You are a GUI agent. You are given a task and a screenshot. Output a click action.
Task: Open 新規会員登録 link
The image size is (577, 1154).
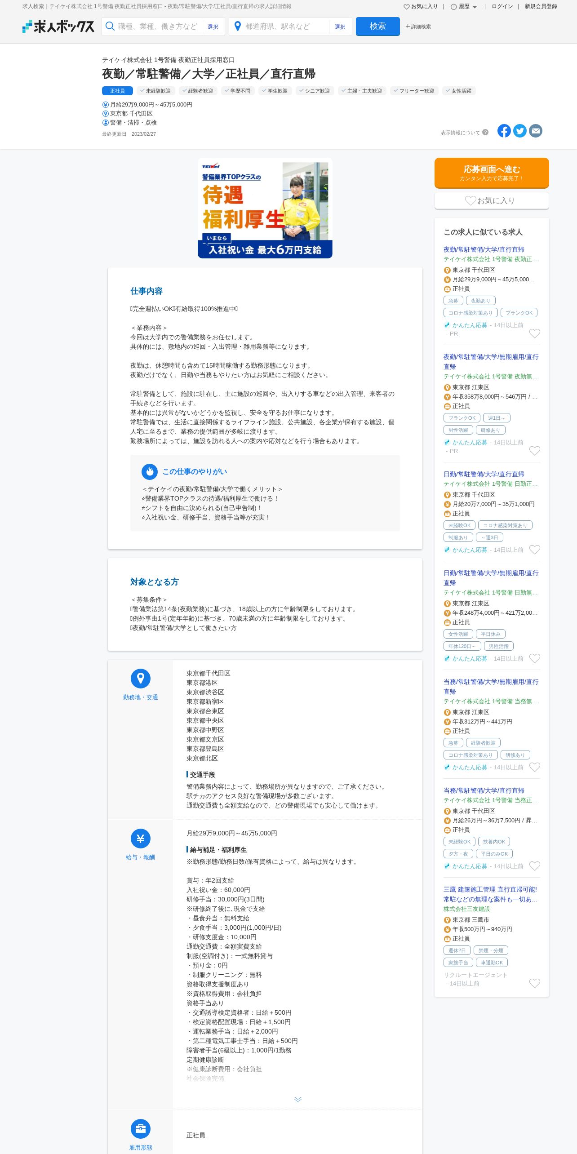541,7
